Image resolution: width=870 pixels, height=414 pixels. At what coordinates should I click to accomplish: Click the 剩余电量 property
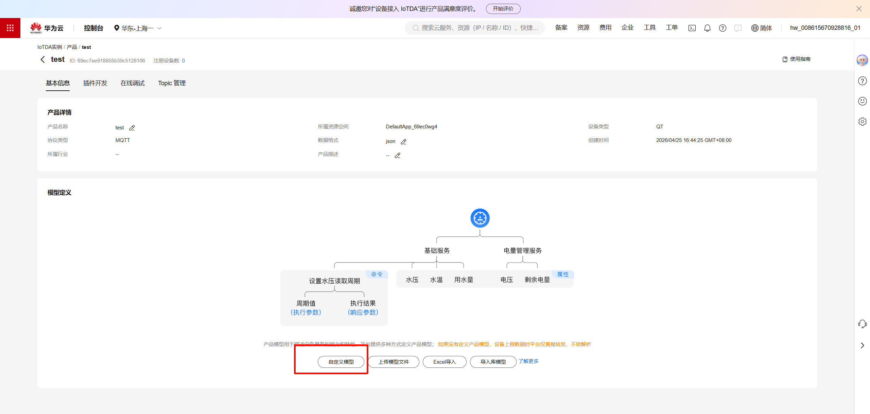537,280
